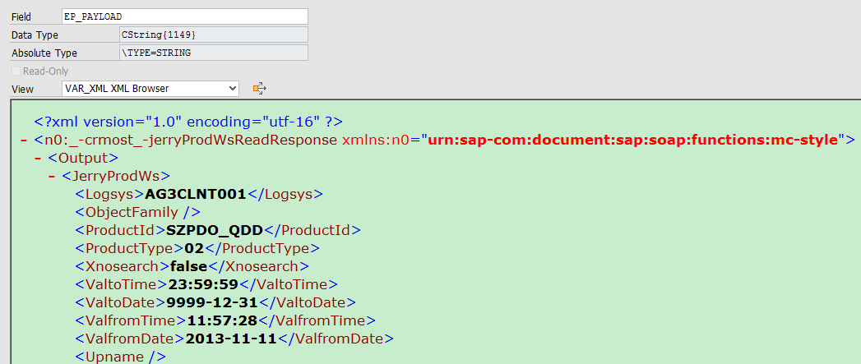Click the opening Logsys tag
The image size is (861, 364).
click(110, 195)
